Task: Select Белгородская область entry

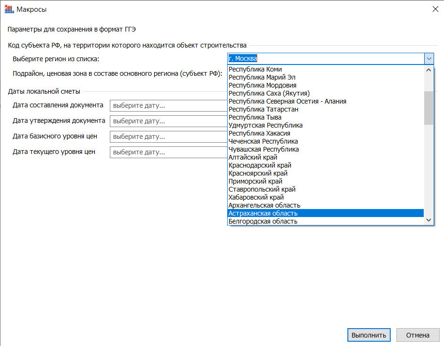Action: coord(263,221)
